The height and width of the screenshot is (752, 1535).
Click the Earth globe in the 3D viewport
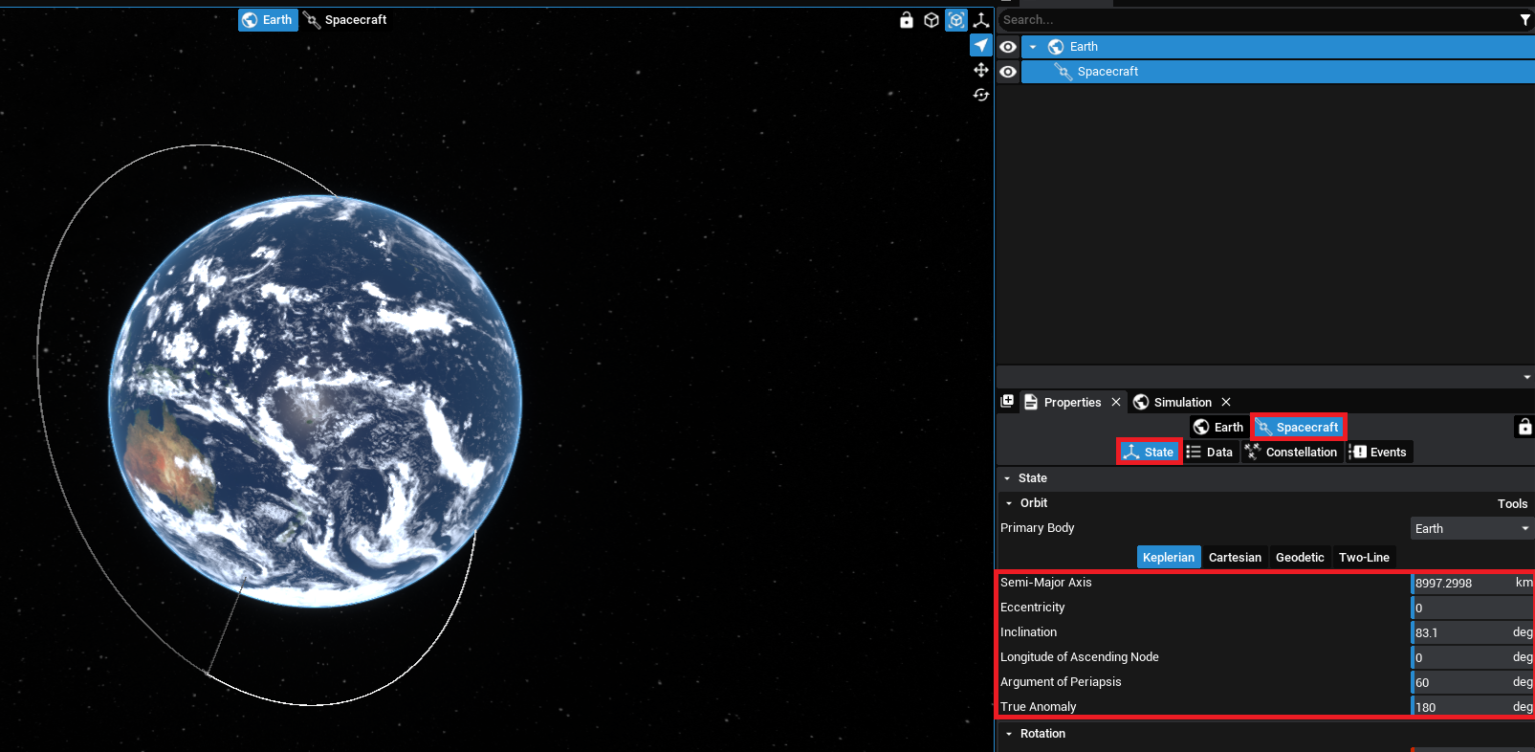(316, 402)
